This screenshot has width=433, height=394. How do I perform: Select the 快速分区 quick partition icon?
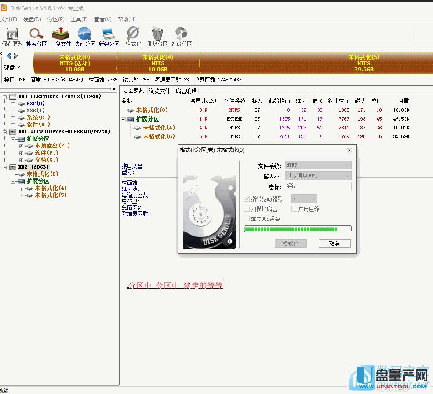85,37
